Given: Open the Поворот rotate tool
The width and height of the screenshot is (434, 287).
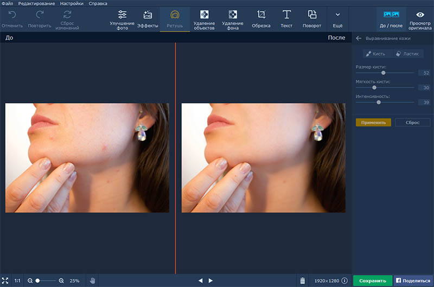Looking at the screenshot, I should point(312,19).
